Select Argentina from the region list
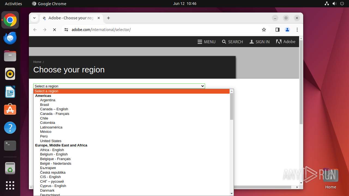 [131, 100]
